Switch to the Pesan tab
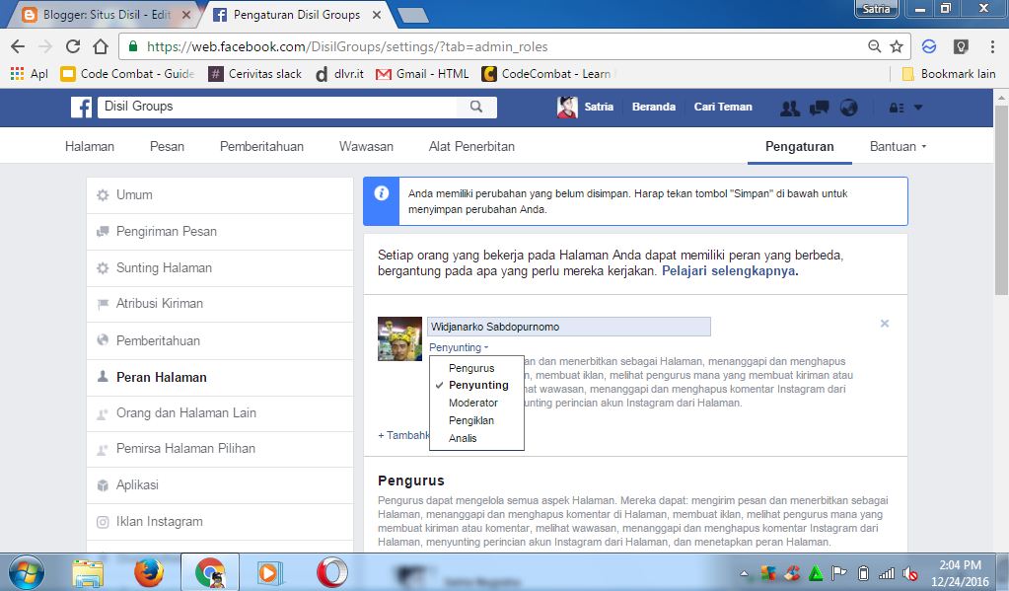Screen dimensions: 1009x591 [x=167, y=146]
